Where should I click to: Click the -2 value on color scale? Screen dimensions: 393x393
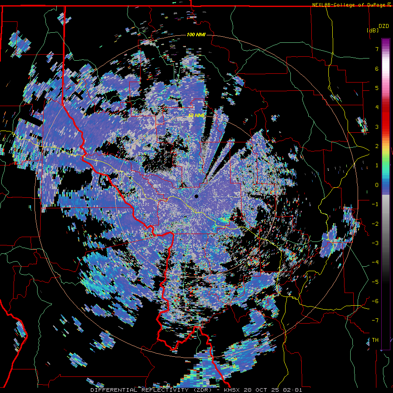[x=375, y=224]
